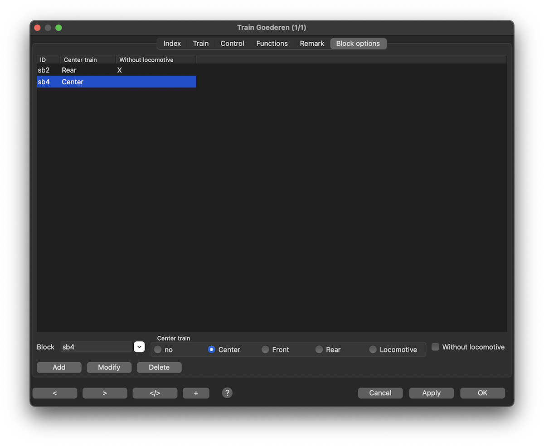Click the Add button
Screen dimensions: 544x446
tap(59, 368)
